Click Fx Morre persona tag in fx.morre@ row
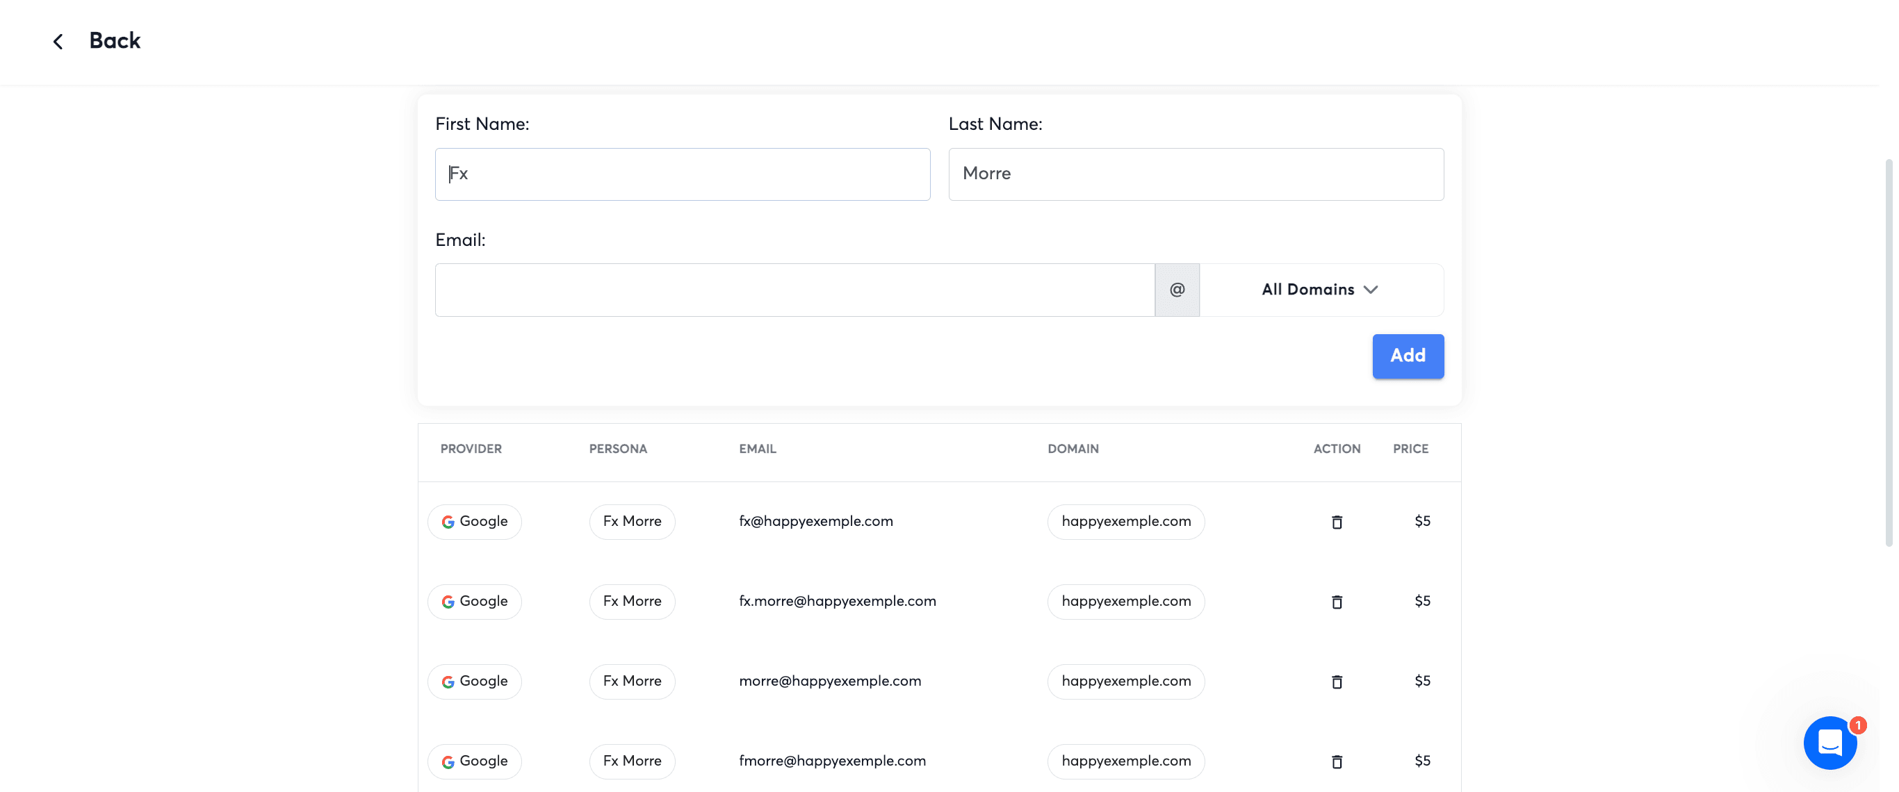Viewport: 1899px width, 792px height. tap(632, 601)
